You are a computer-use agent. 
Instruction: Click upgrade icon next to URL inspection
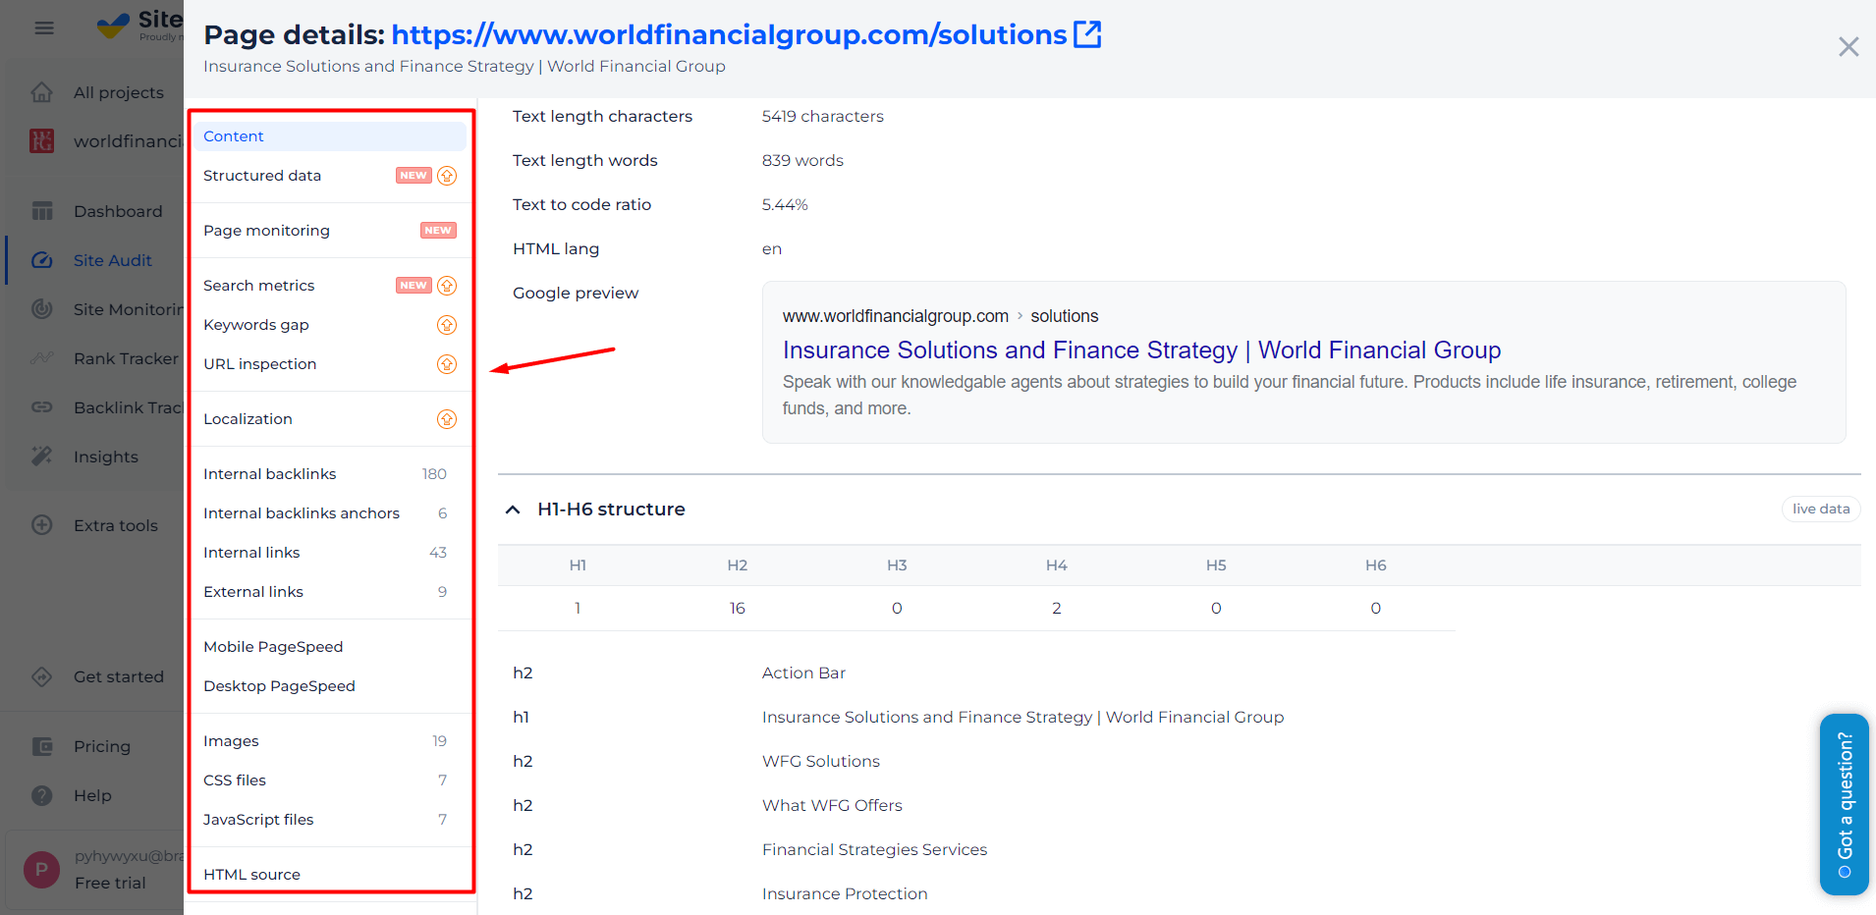pyautogui.click(x=447, y=364)
